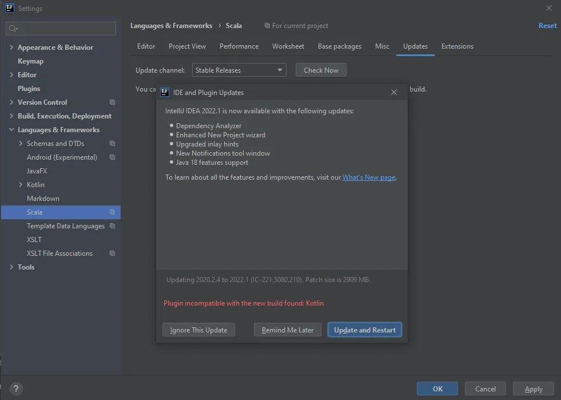The image size is (561, 400).
Task: Expand Appearance & Behavior section
Action: tap(11, 47)
